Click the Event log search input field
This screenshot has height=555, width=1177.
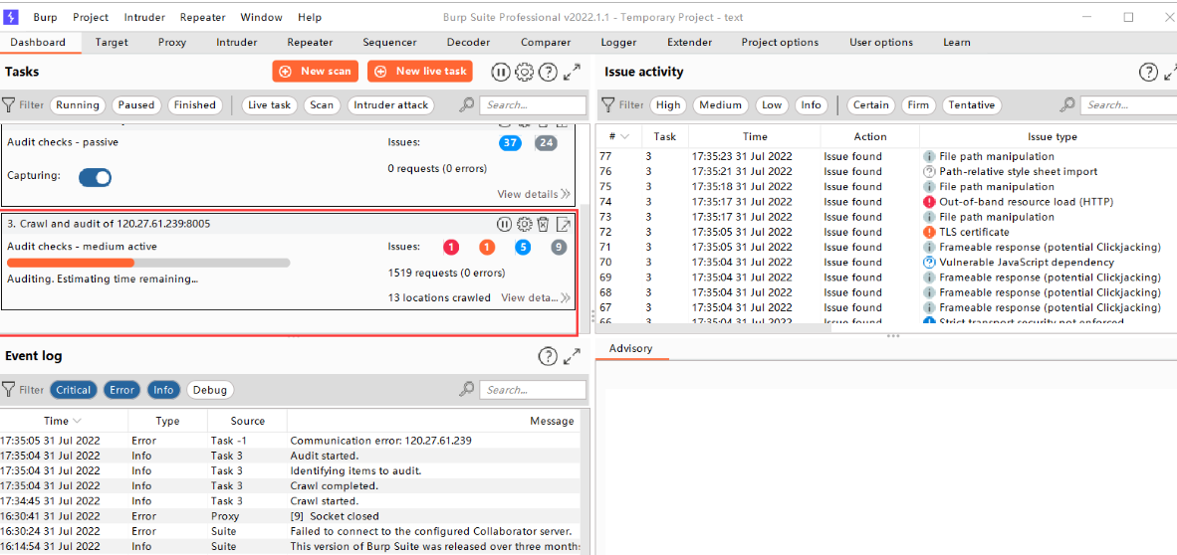(x=533, y=390)
